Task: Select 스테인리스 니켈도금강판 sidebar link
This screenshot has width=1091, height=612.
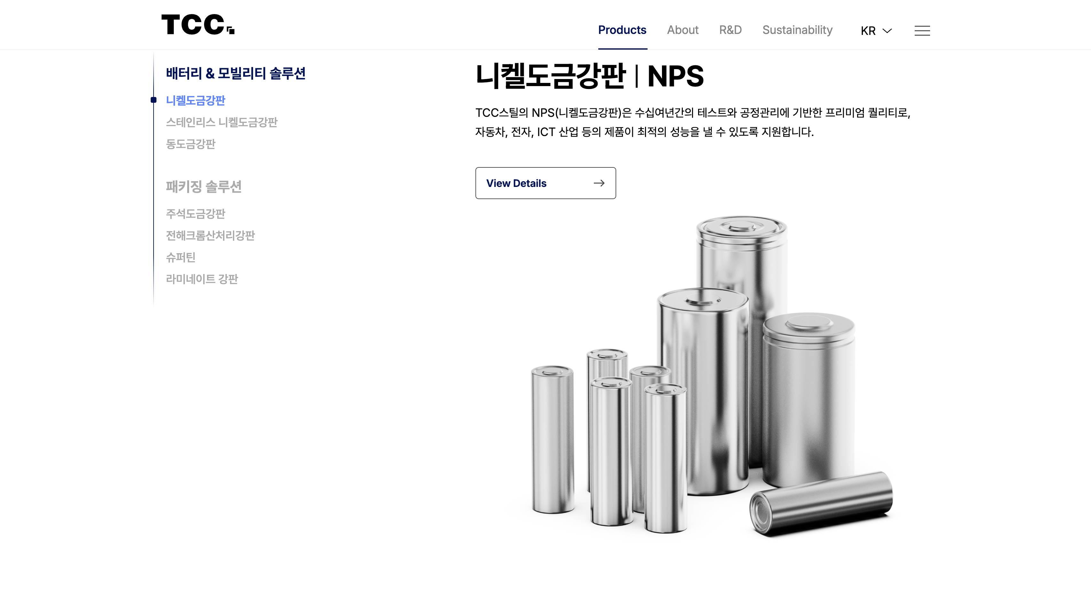Action: point(221,122)
